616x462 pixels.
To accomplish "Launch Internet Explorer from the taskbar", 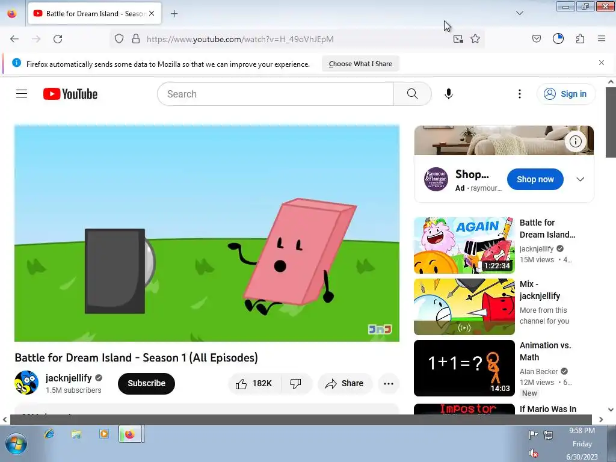I will coord(49,434).
